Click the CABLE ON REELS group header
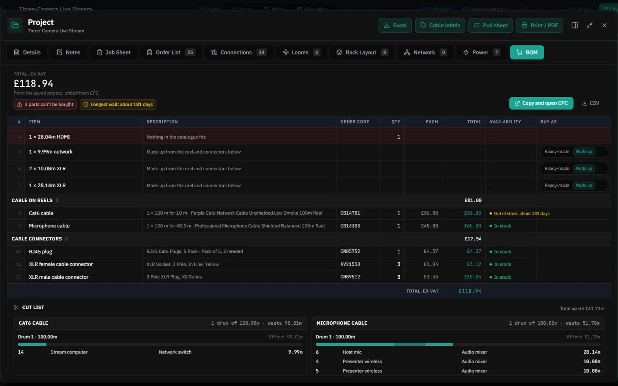 (x=309, y=201)
